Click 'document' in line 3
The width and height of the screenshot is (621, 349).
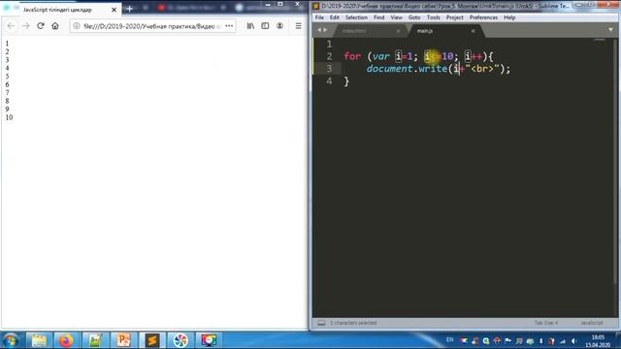pos(390,69)
